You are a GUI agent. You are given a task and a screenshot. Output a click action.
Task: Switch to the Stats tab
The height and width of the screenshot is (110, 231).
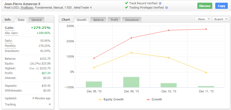point(21,20)
